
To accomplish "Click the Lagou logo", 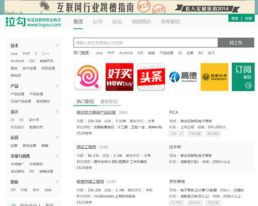I will (33, 22).
